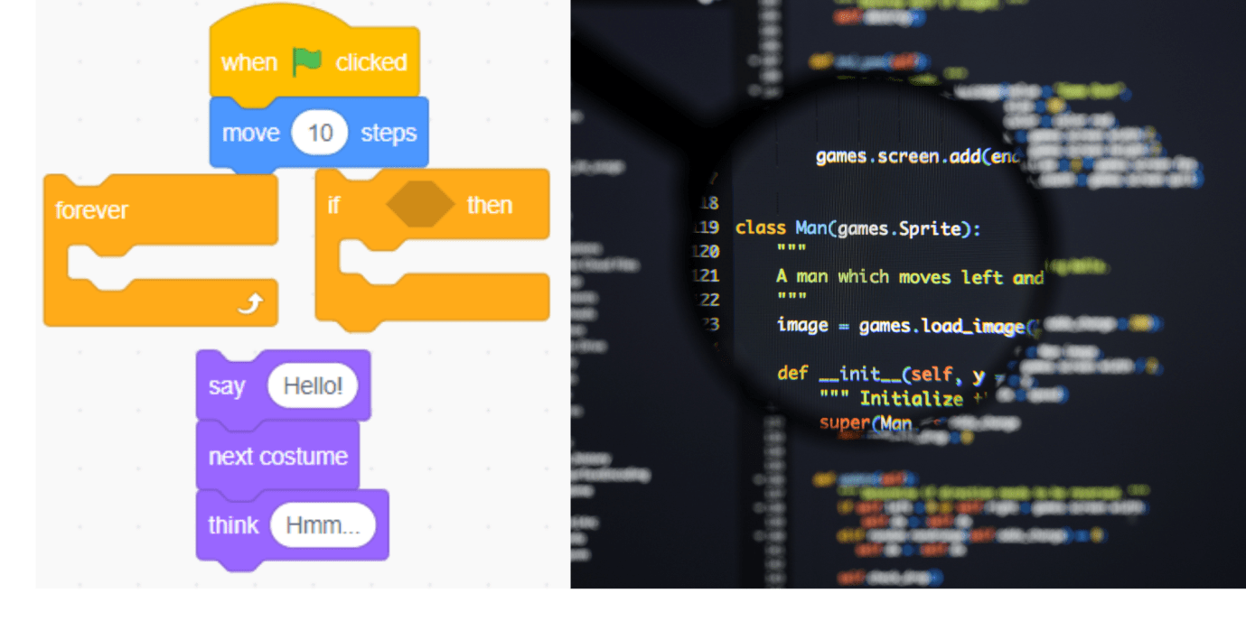
Task: Click the green flag icon in the hat block
Action: [307, 62]
